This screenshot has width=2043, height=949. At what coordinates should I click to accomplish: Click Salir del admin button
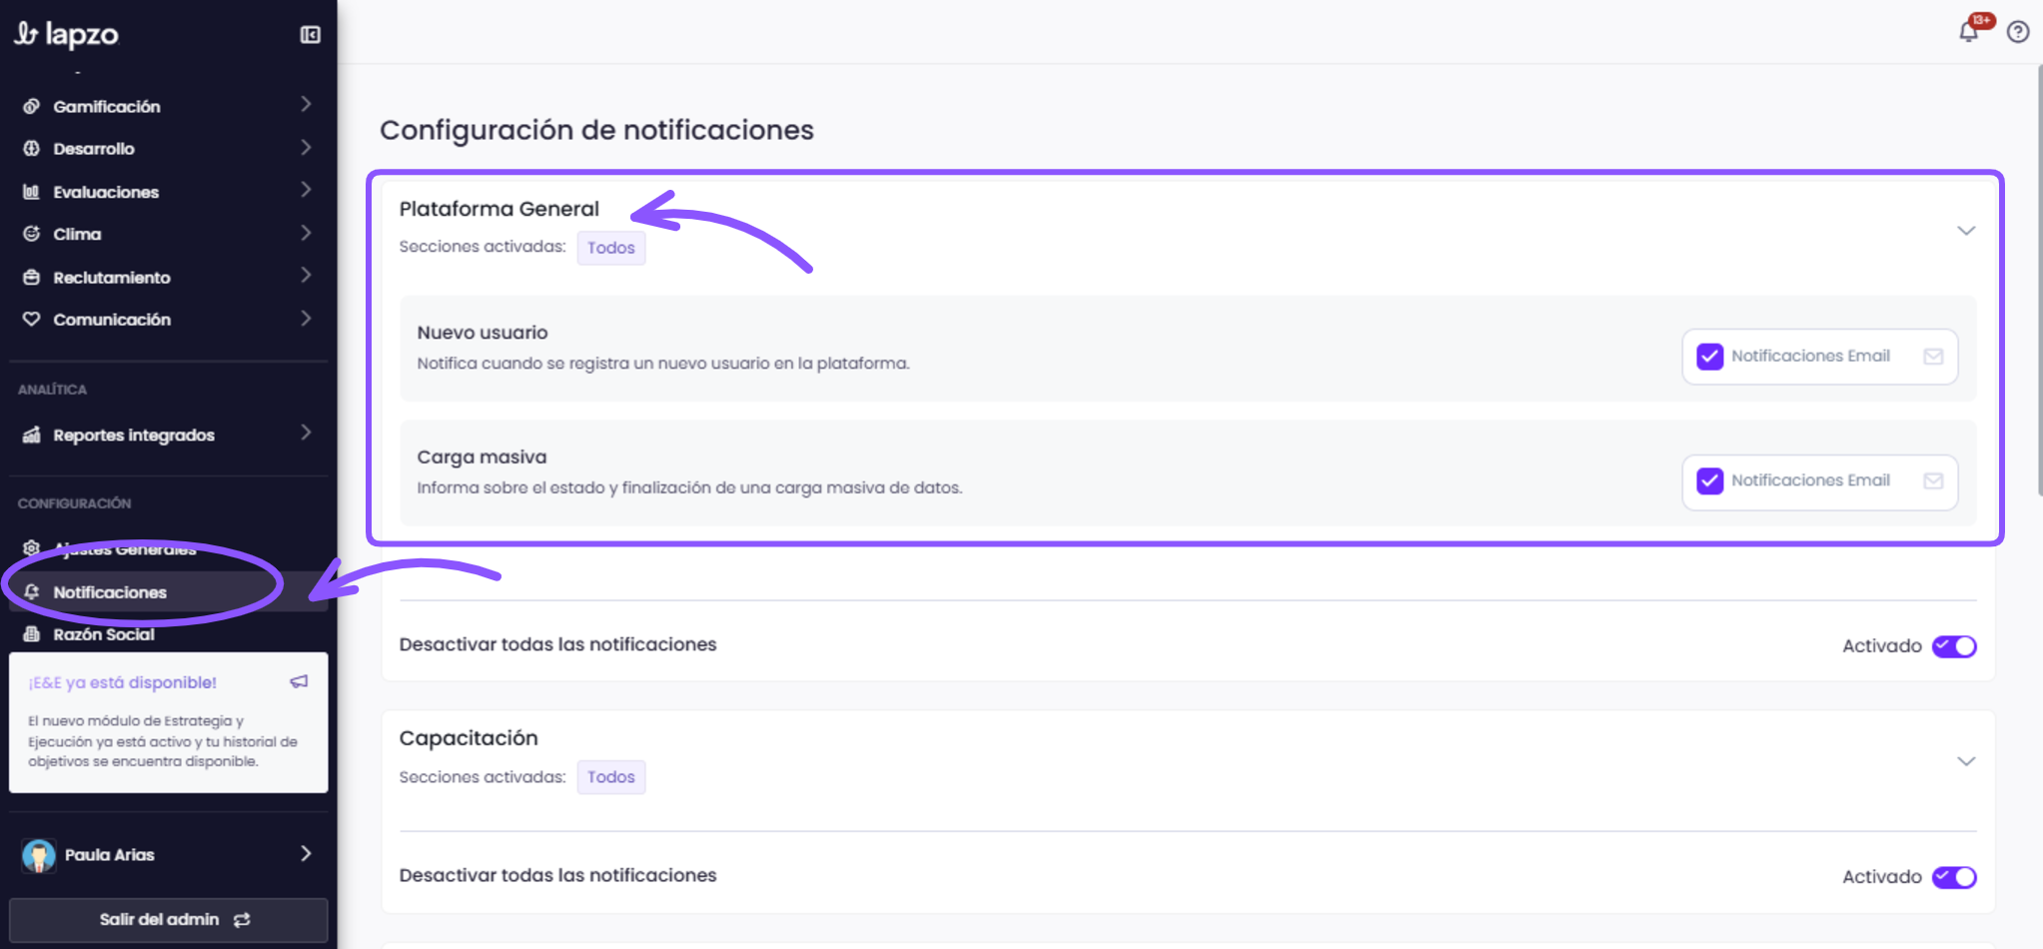click(168, 920)
